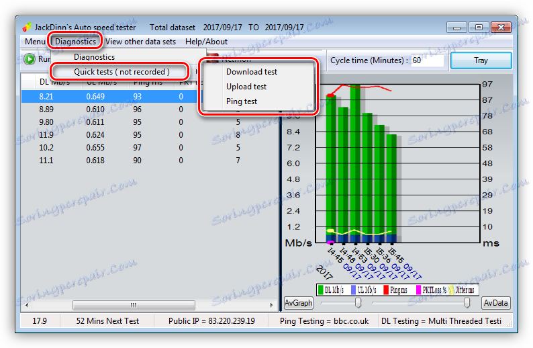Viewport: 533px width, 348px height.
Task: Open the Help/About menu
Action: click(206, 42)
